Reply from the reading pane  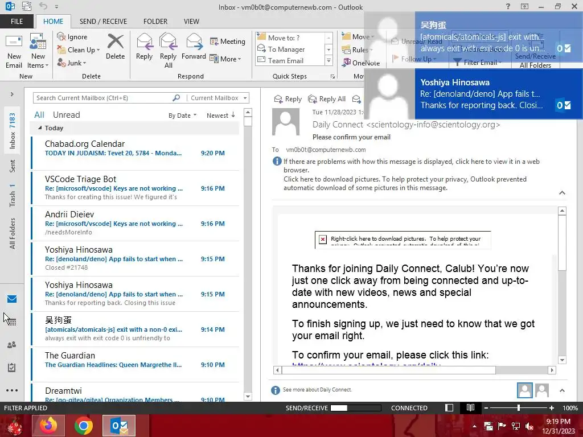click(288, 99)
